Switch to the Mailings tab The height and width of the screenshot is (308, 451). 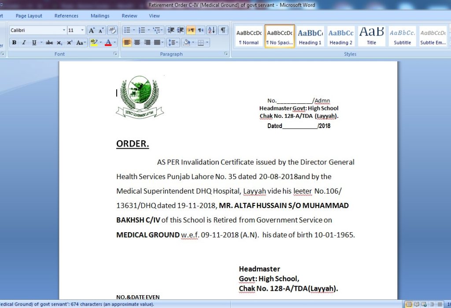pyautogui.click(x=100, y=16)
